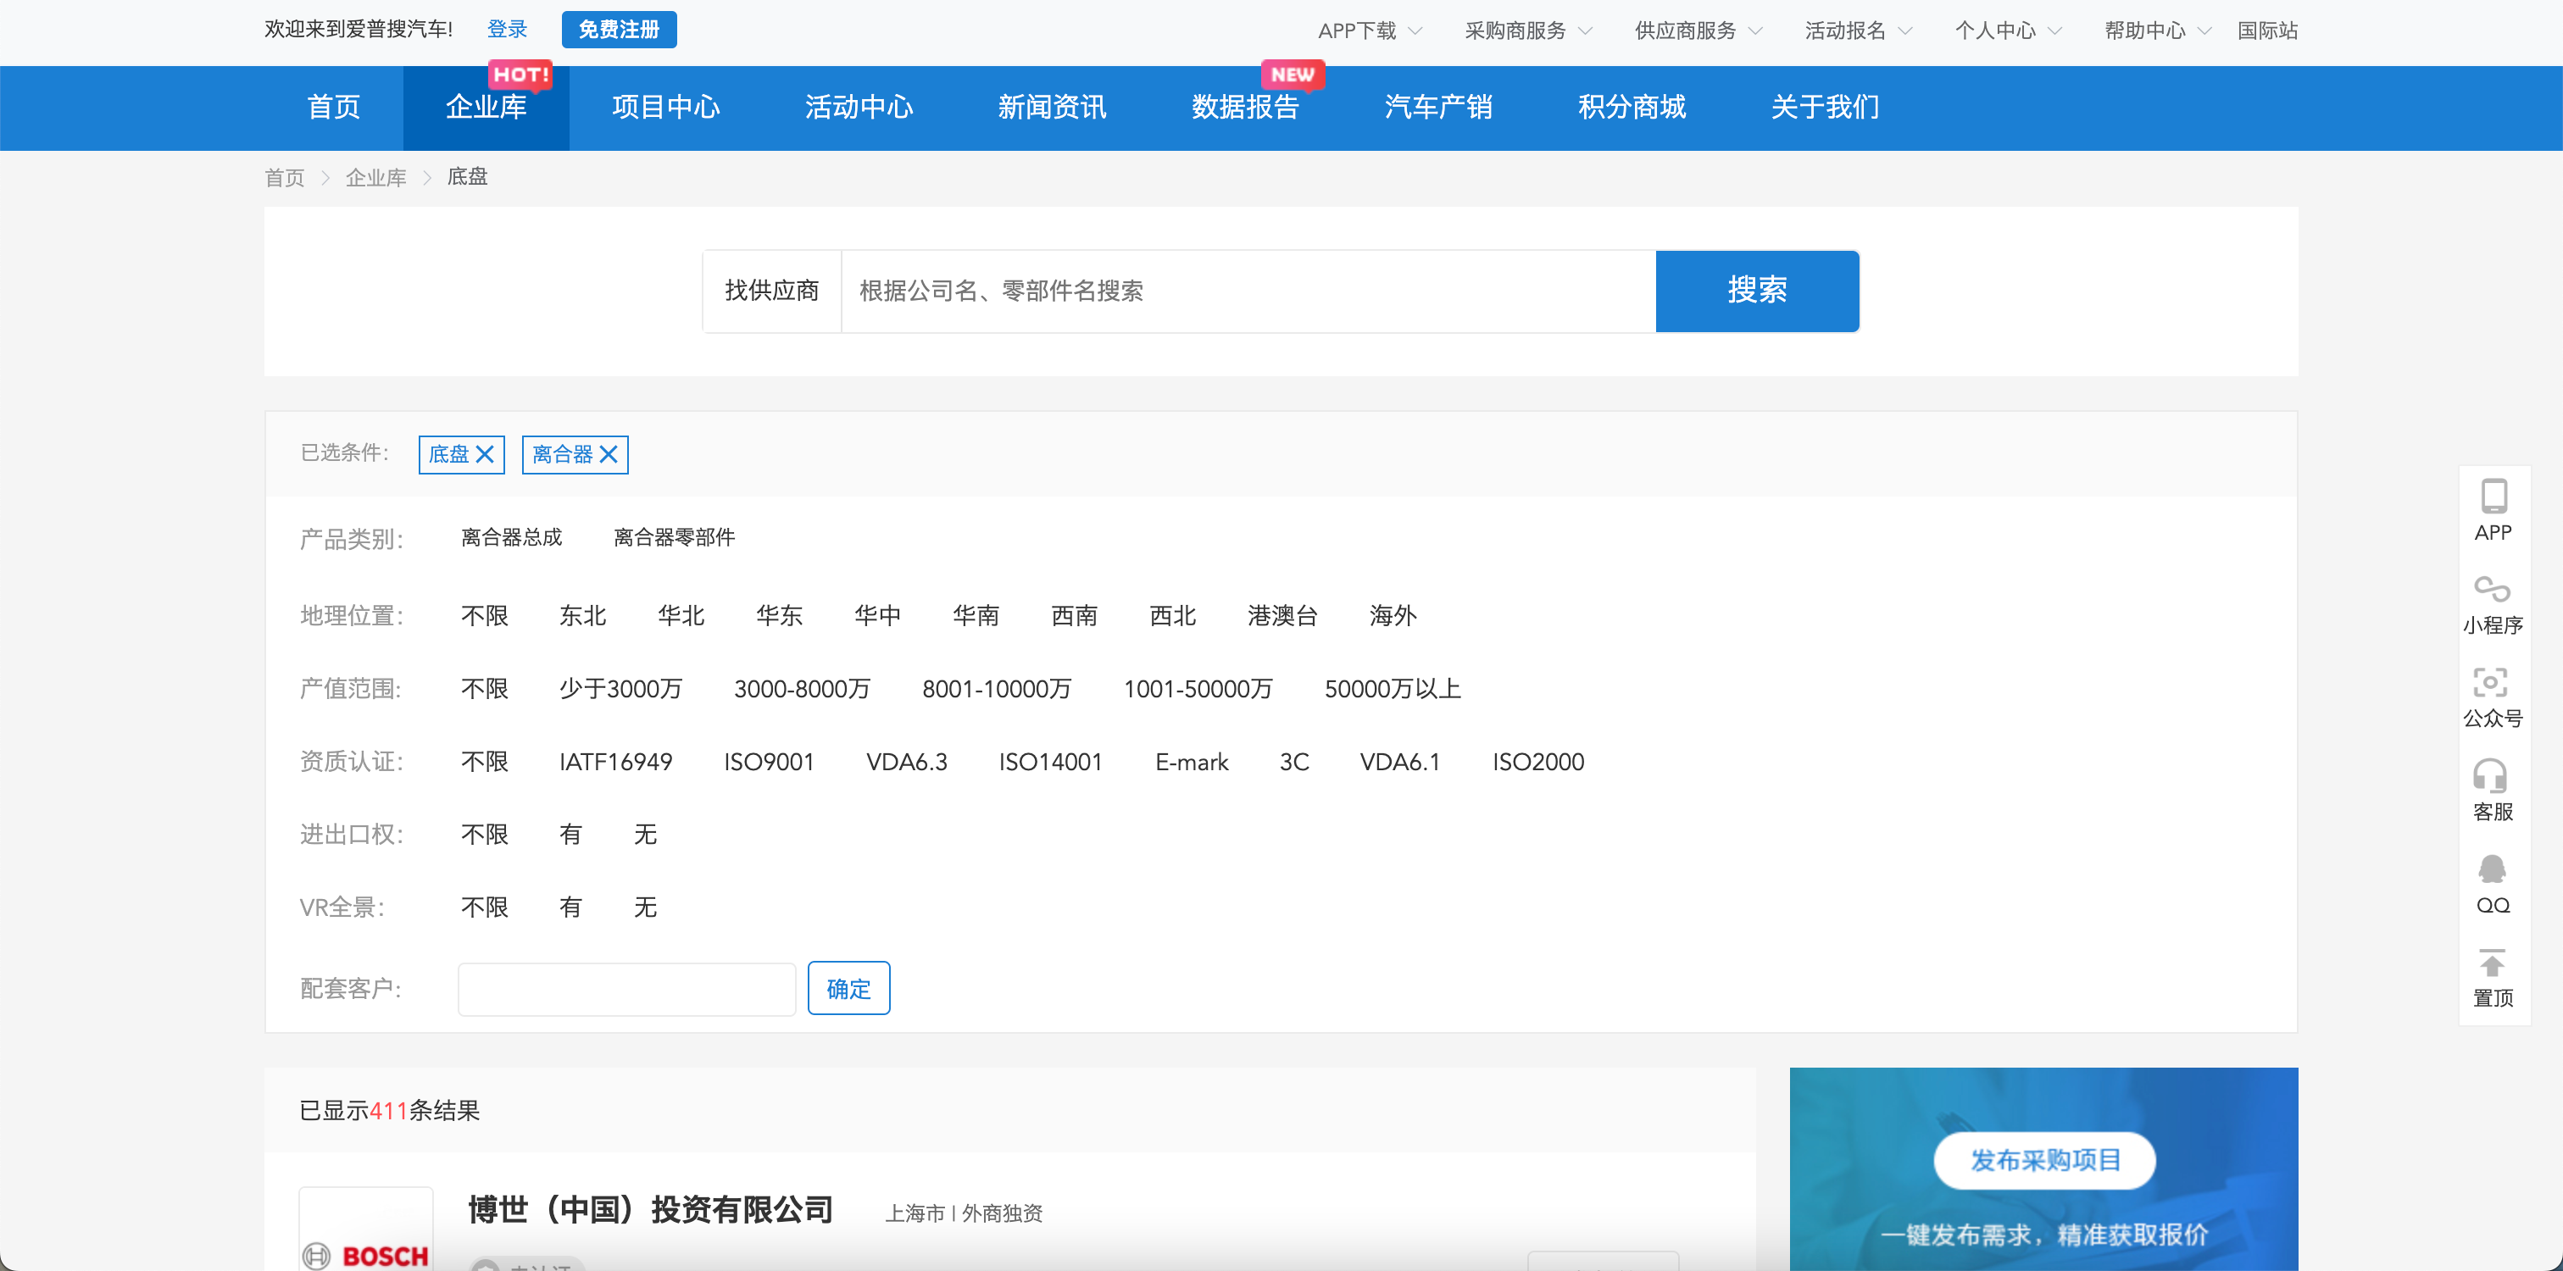Select 华南 region filter

pos(975,617)
